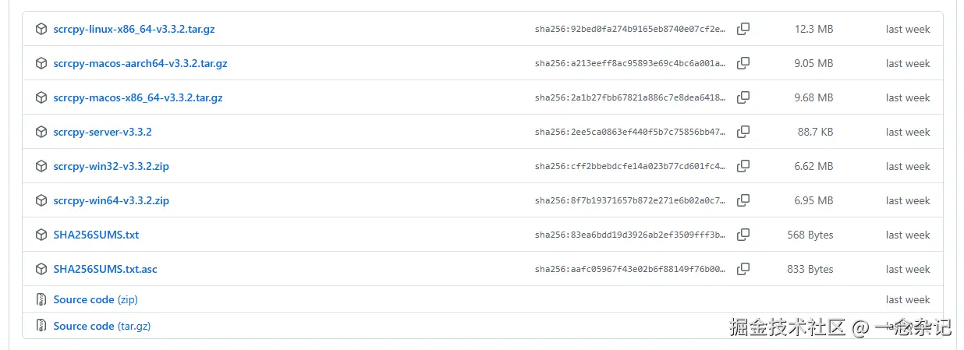Viewport: 964px width, 350px height.
Task: Open the SHA256SUMS.txt.asc signature link
Action: pyautogui.click(x=105, y=269)
